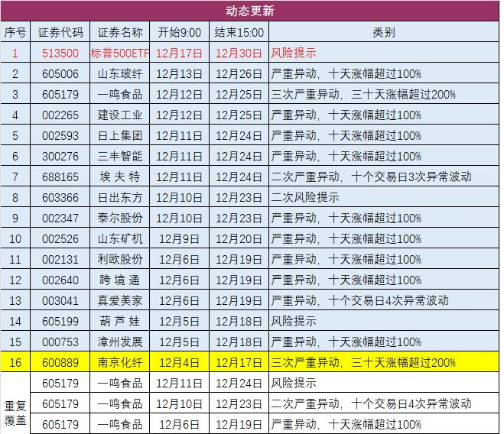Select the 12月20日 end date cell
Image resolution: width=504 pixels, height=434 pixels.
tap(239, 238)
